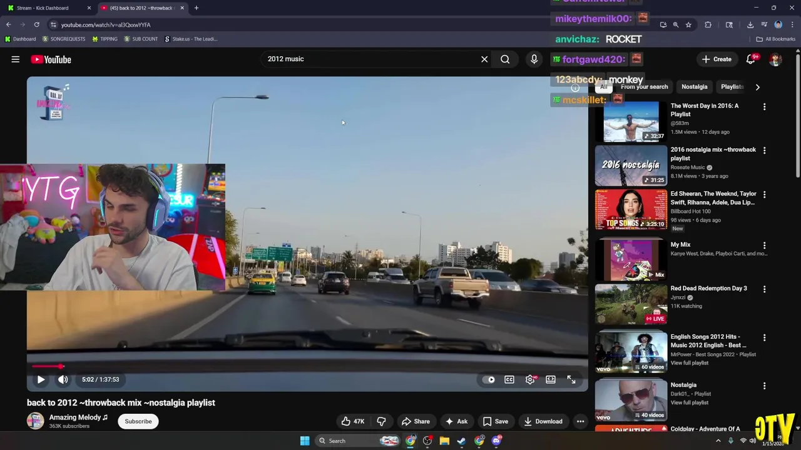Open the My Mix title
Viewport: 801px width, 450px height.
coord(680,245)
